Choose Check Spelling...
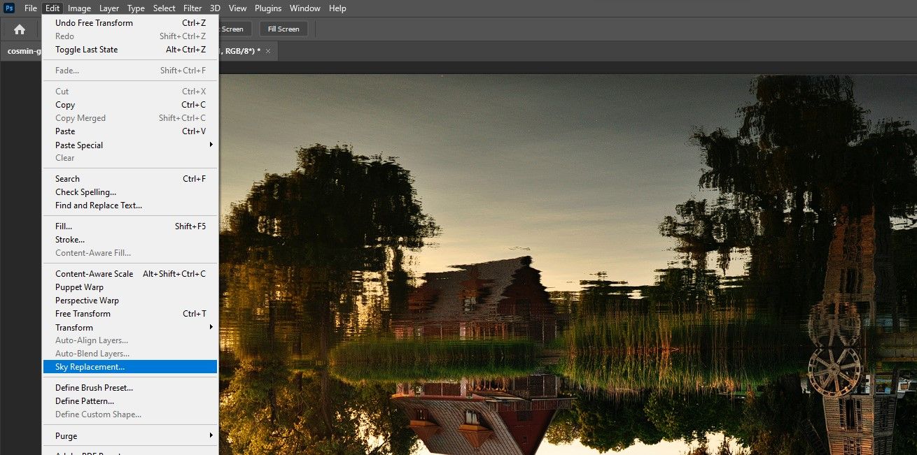The width and height of the screenshot is (917, 455). click(x=130, y=192)
